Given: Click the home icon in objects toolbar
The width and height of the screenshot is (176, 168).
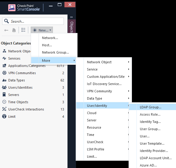Looking at the screenshot, I should click(x=14, y=30).
